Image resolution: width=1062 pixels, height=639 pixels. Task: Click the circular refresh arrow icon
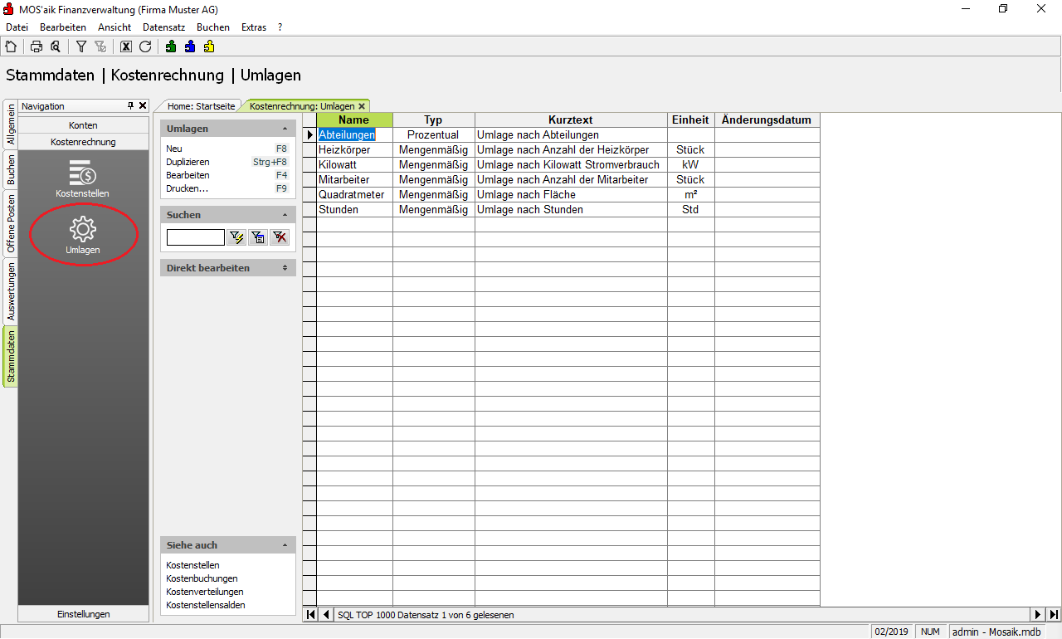145,47
